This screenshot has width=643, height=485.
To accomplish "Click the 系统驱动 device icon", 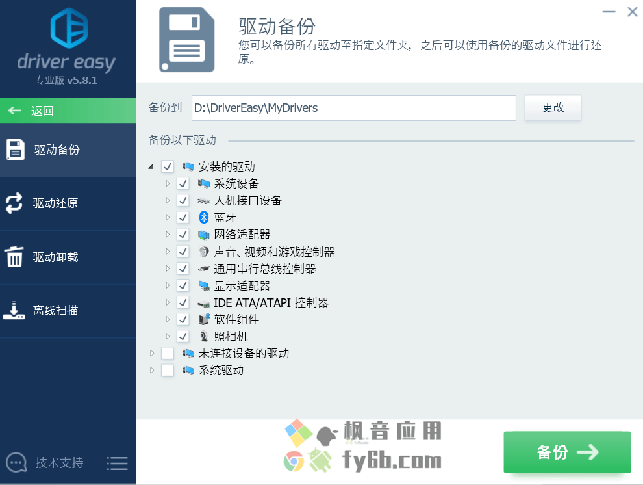I will [x=188, y=370].
